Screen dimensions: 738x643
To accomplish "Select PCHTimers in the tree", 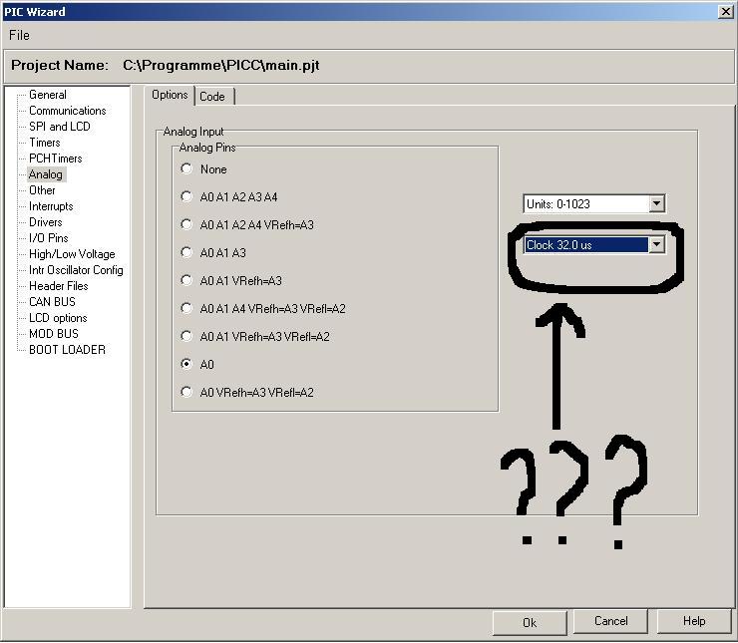I will pos(56,159).
